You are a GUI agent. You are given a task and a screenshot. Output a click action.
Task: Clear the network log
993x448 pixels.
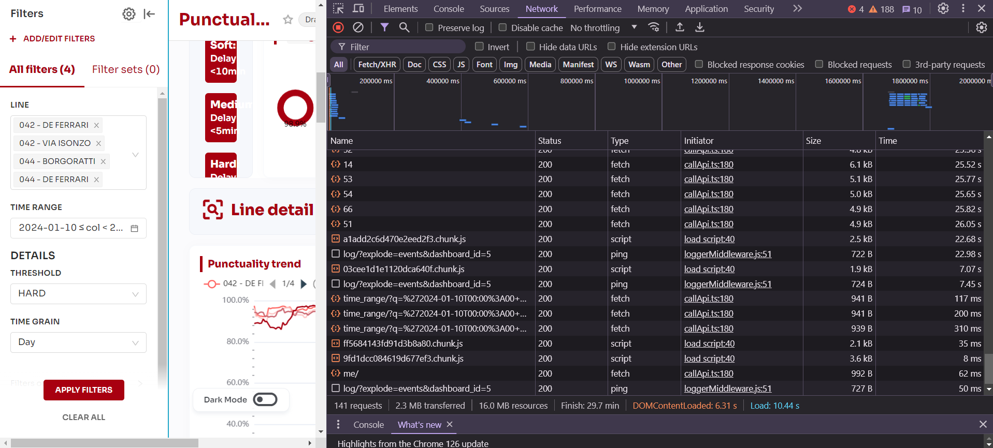tap(358, 27)
